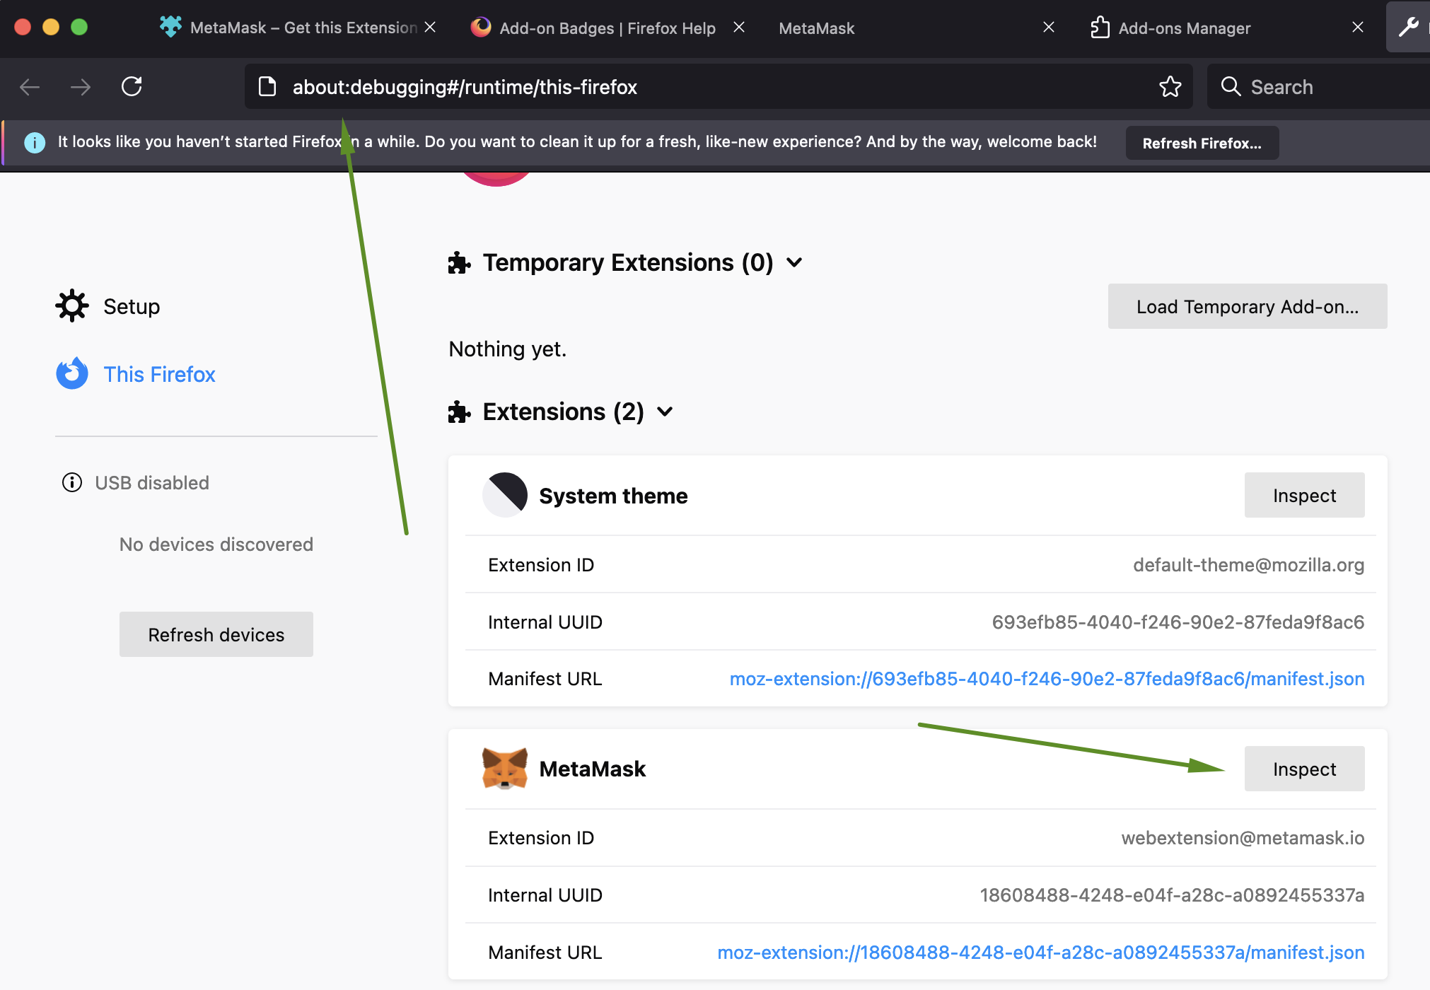Click the reload page icon

[132, 86]
